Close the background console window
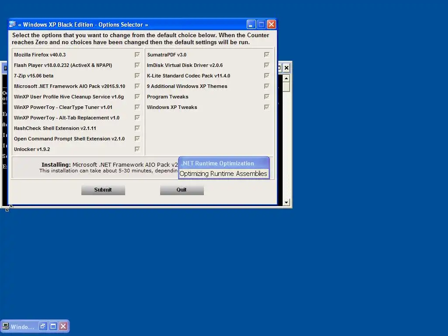Viewport: 448px width, 336px height. [x=286, y=68]
